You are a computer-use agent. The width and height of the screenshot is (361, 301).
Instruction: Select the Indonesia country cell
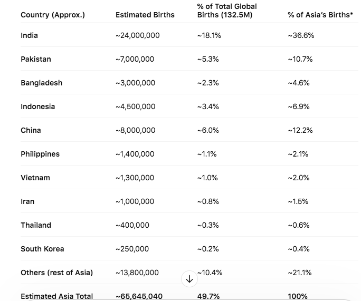[37, 106]
